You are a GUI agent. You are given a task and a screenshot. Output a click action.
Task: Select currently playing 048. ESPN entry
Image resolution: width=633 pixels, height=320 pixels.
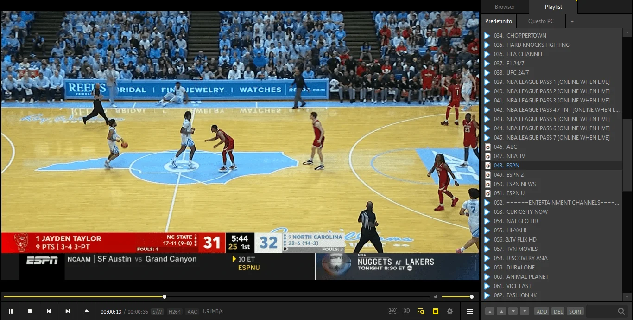(x=551, y=166)
